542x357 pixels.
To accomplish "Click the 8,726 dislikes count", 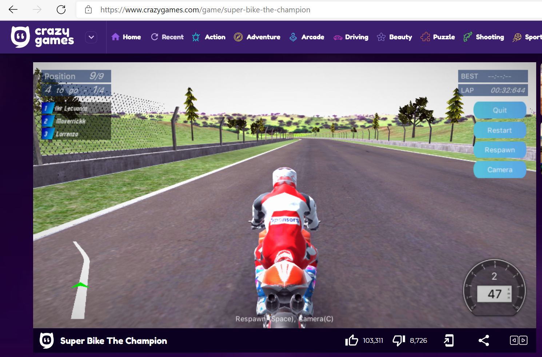I will [x=418, y=341].
